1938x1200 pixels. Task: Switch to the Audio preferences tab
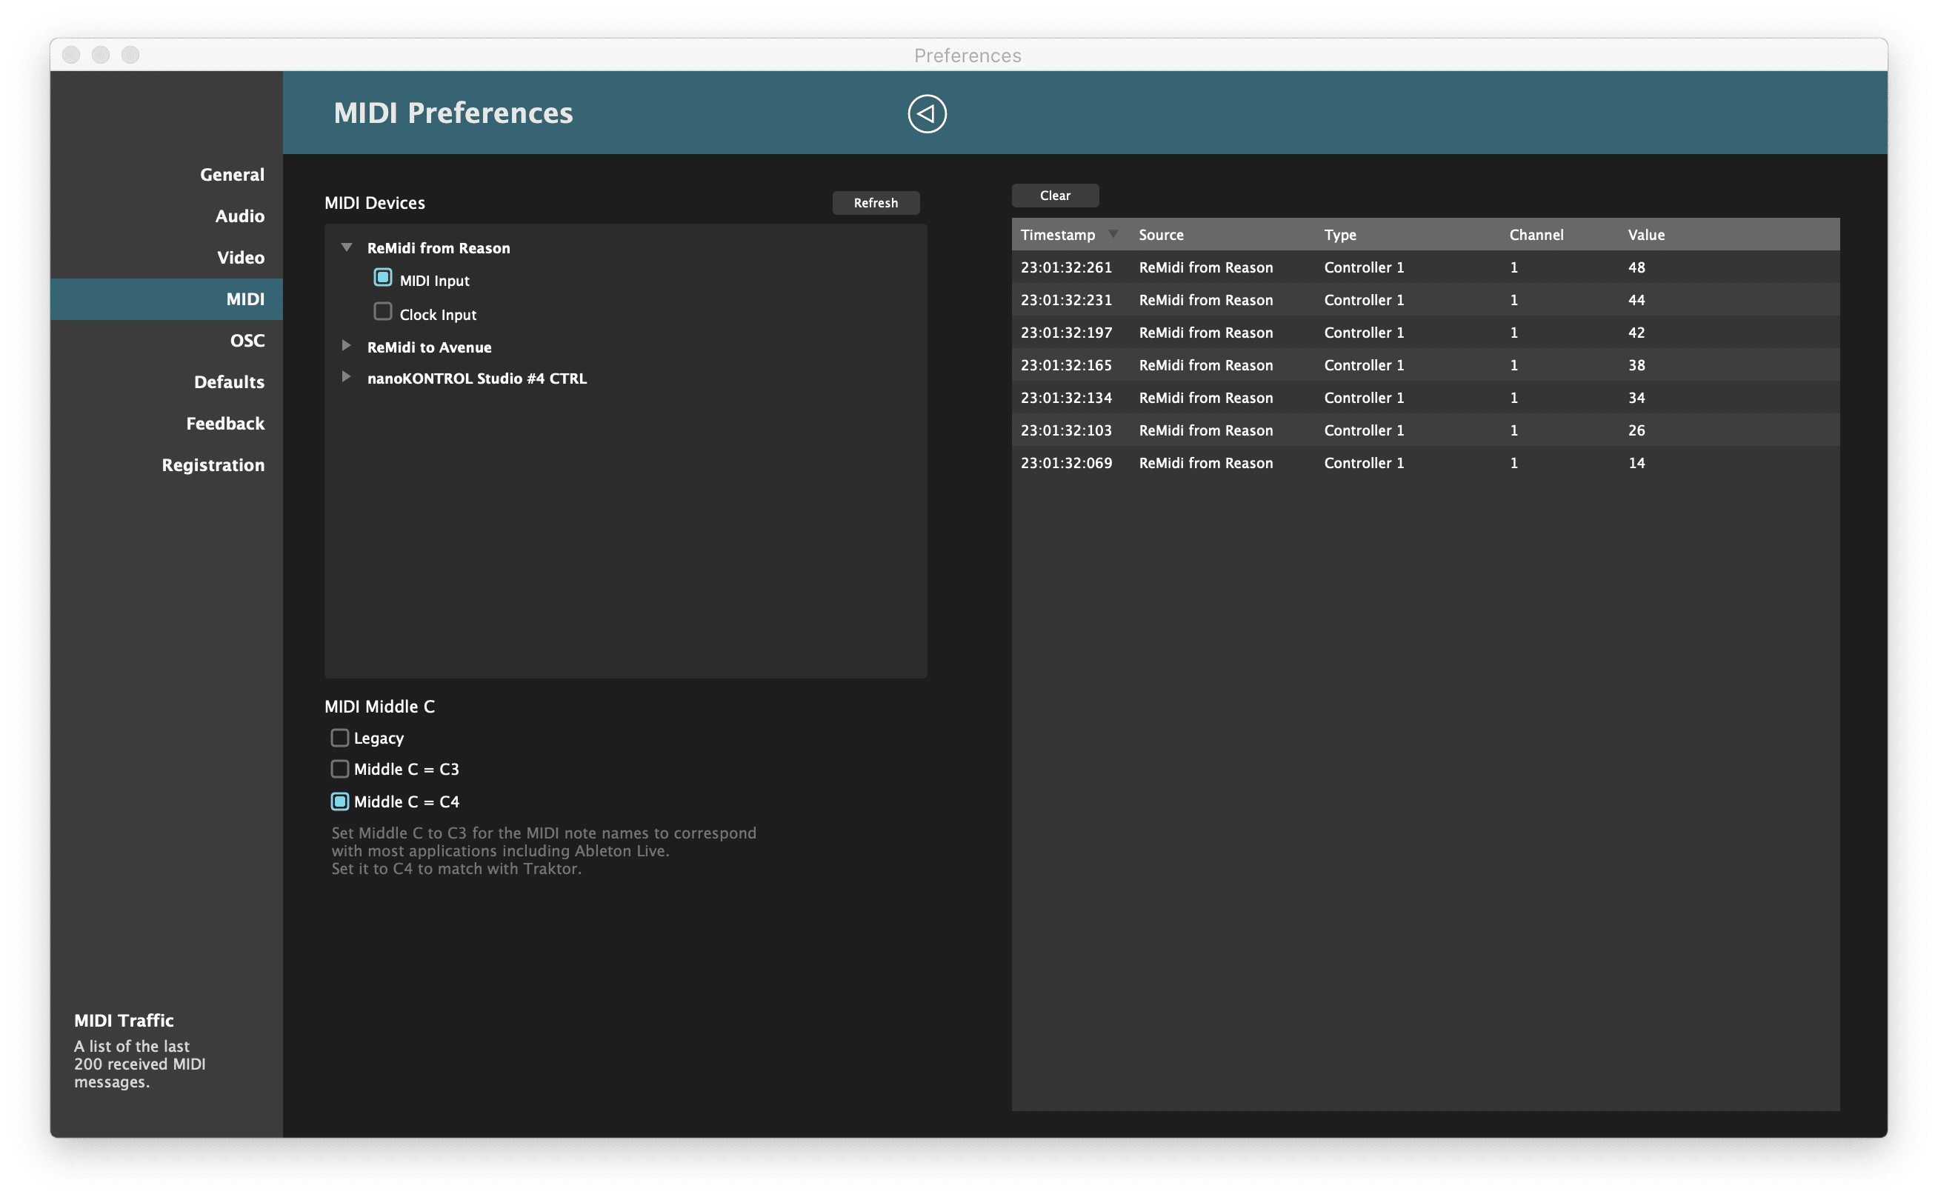point(238,215)
